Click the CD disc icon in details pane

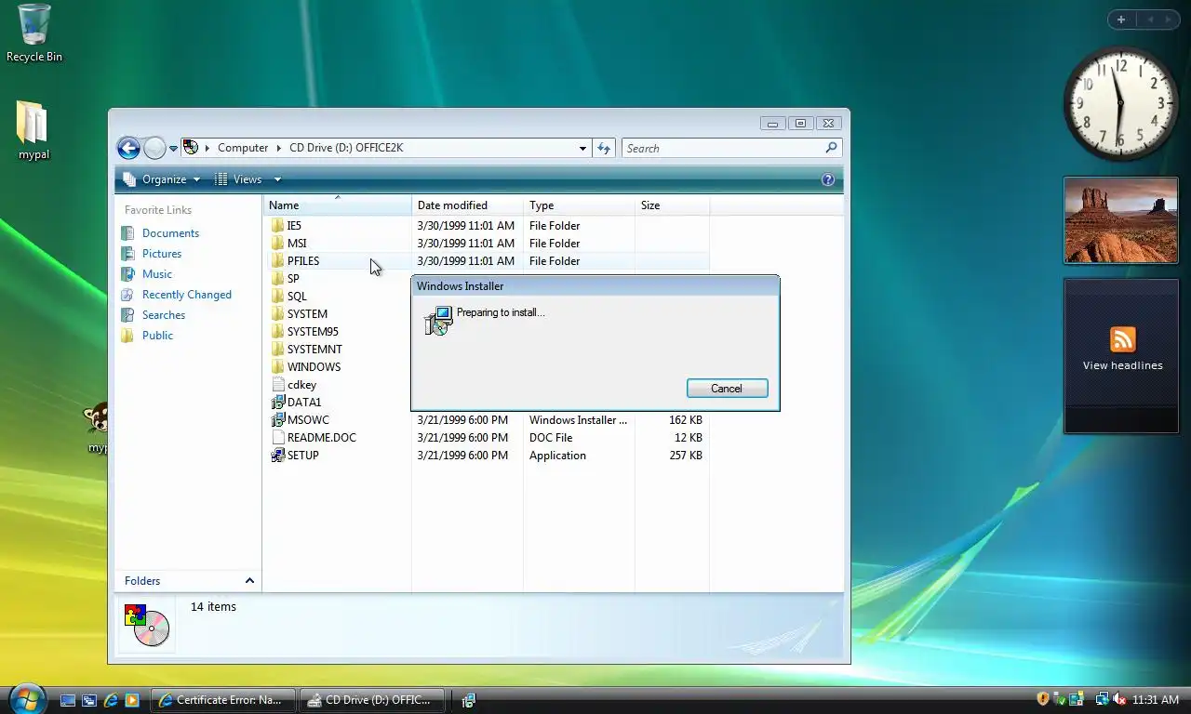[x=147, y=625]
